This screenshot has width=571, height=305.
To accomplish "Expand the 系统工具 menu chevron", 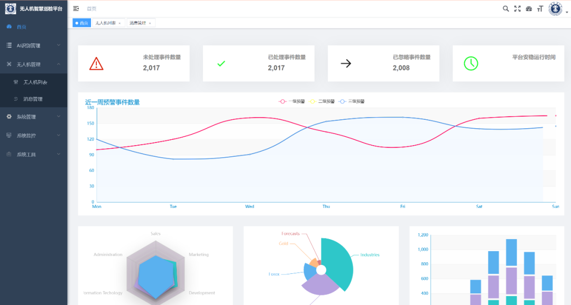I will [59, 154].
